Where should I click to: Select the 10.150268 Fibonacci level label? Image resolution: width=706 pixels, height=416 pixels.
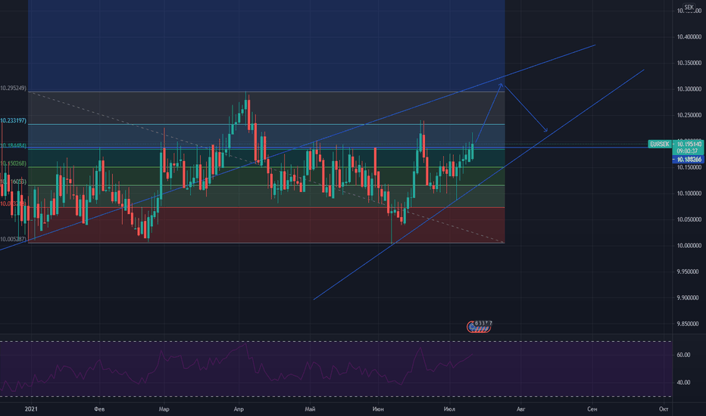click(13, 163)
